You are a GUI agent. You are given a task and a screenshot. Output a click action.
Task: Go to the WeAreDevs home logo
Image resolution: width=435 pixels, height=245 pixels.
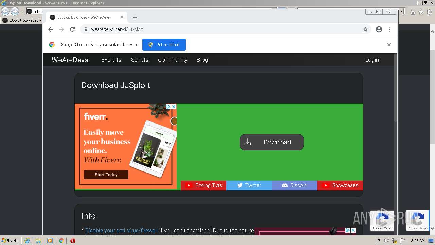click(x=70, y=60)
